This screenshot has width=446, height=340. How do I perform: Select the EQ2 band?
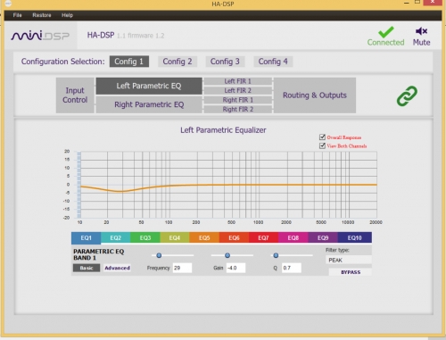tap(116, 238)
